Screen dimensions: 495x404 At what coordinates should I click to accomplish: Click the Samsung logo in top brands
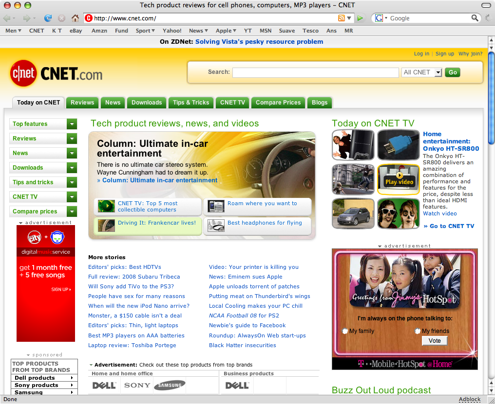click(x=170, y=385)
